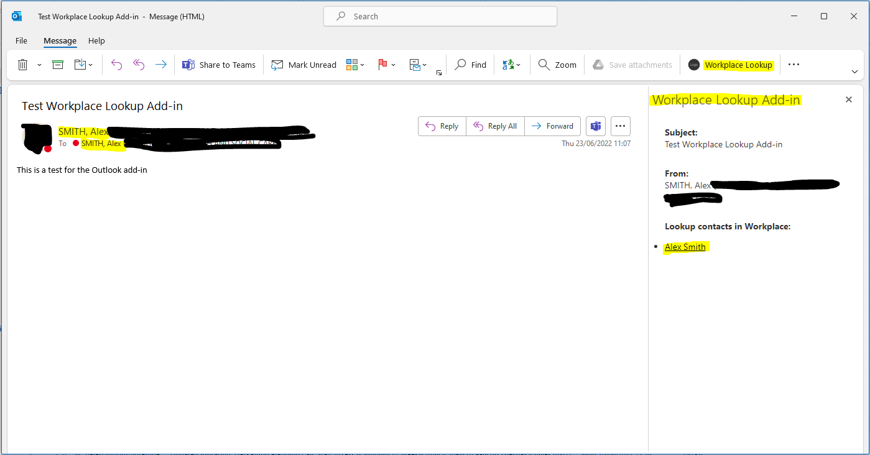Click Lookup contacts in Workplace label
The height and width of the screenshot is (455, 870).
728,226
